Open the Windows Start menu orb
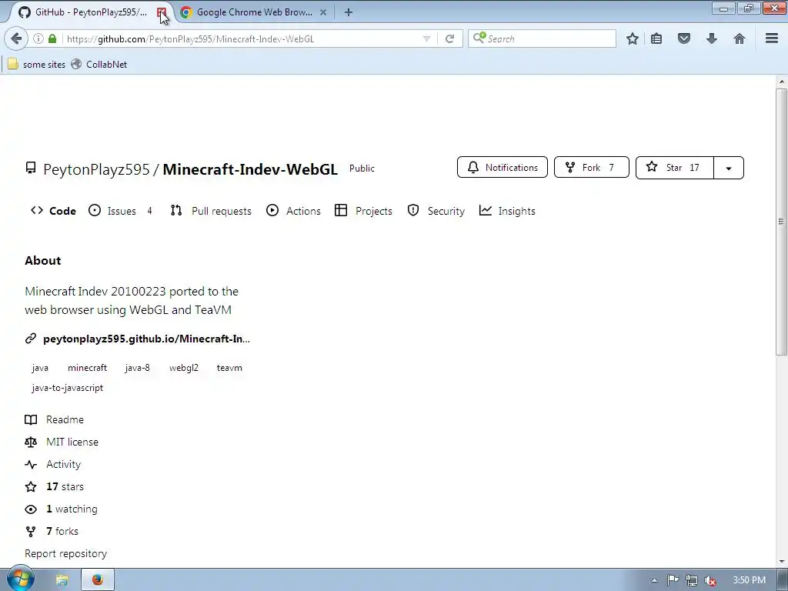788x591 pixels. coord(20,580)
